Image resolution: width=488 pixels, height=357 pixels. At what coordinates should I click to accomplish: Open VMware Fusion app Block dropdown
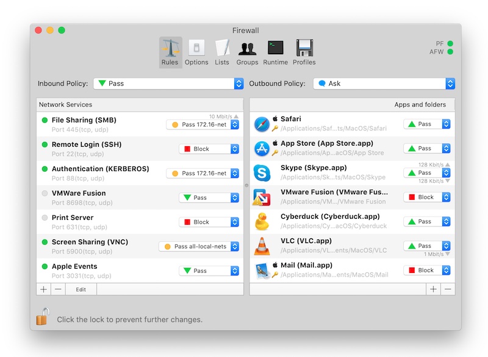click(427, 197)
